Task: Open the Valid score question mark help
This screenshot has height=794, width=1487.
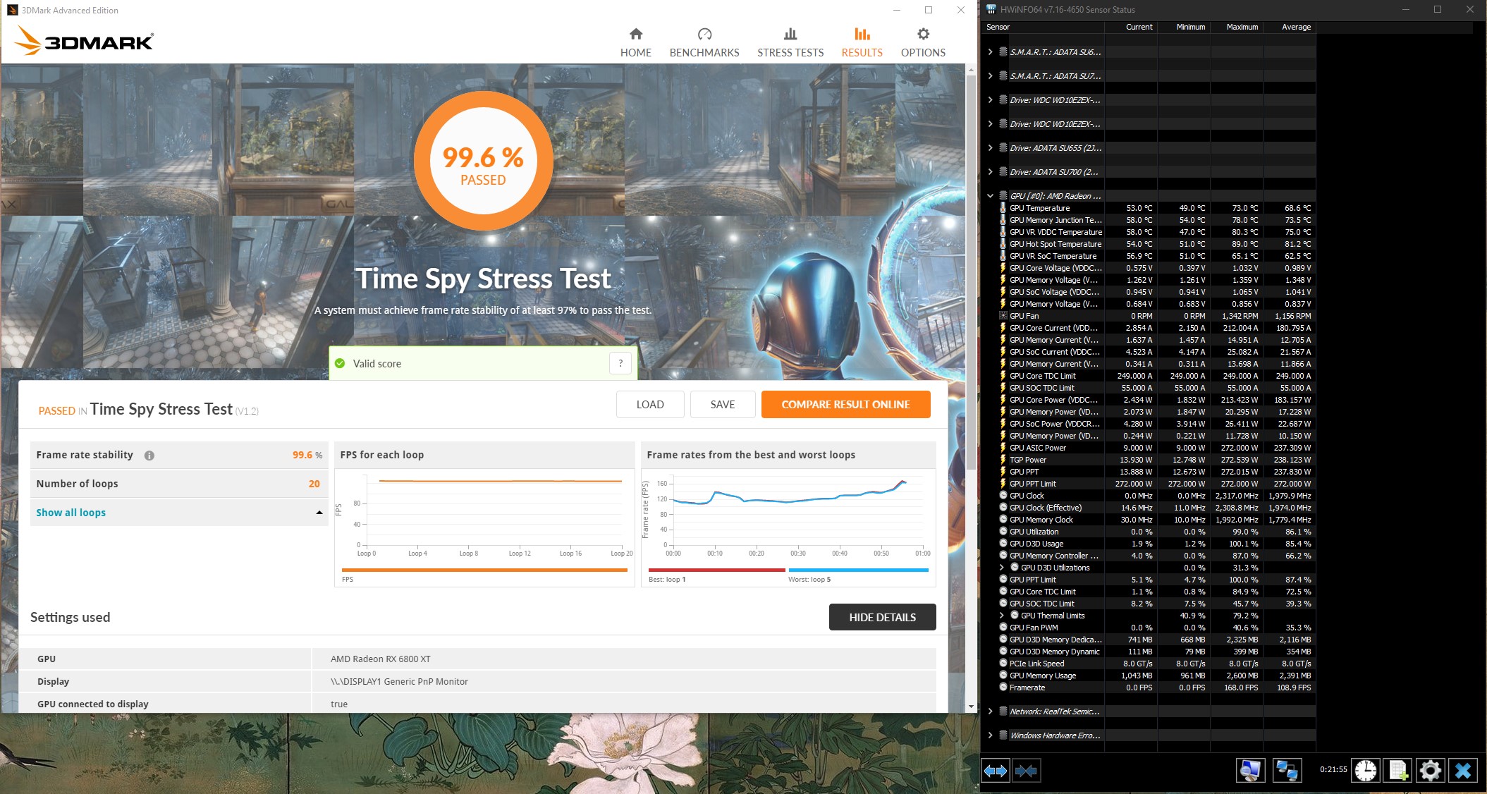Action: point(620,363)
